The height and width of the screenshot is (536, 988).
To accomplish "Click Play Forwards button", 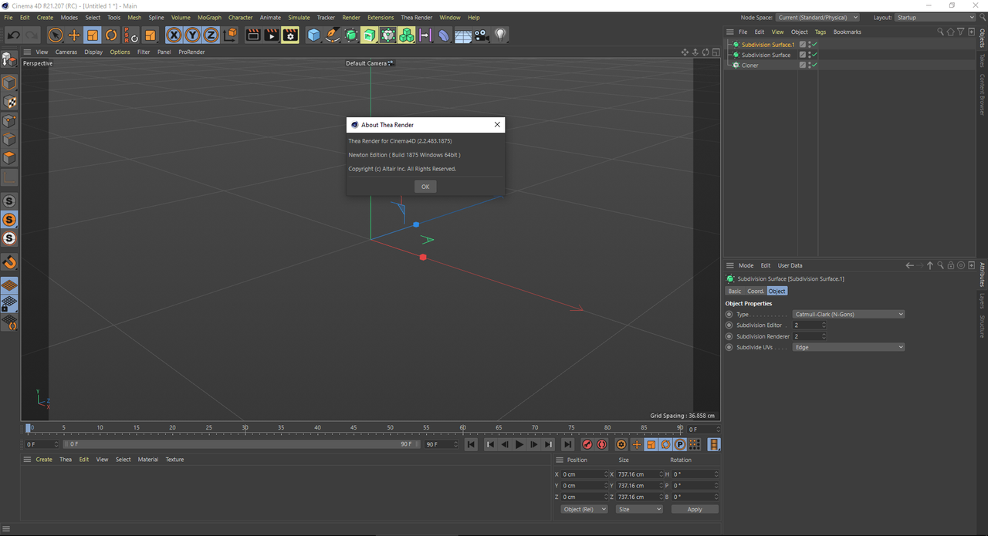I will [x=519, y=444].
